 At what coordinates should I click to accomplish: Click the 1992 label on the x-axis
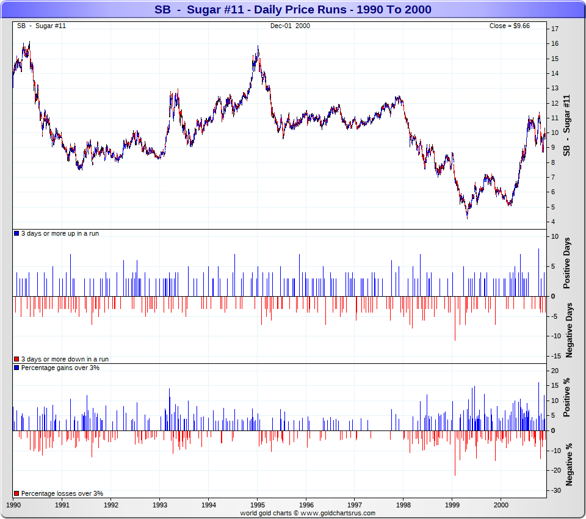[111, 505]
